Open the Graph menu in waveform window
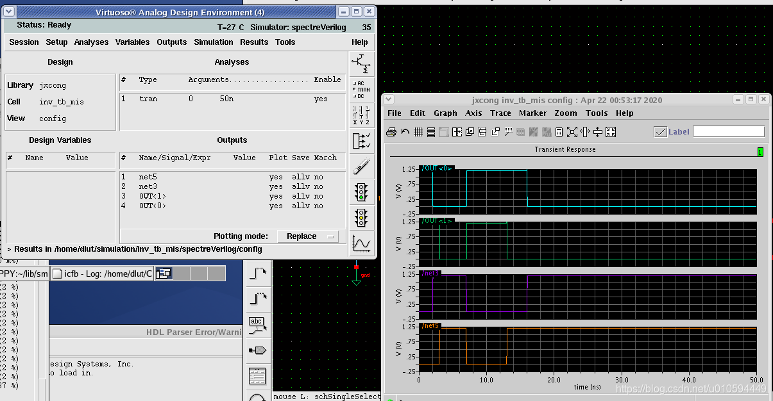This screenshot has width=773, height=401. click(x=445, y=113)
